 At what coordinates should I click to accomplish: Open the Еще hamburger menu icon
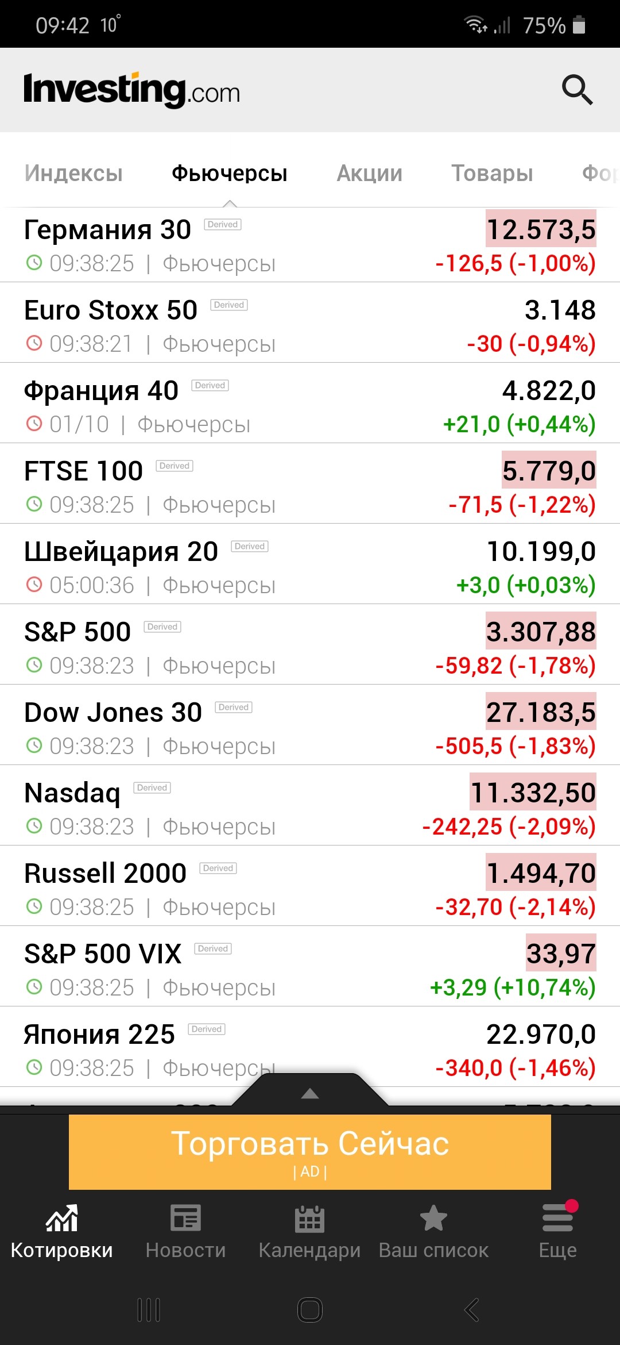click(557, 1218)
